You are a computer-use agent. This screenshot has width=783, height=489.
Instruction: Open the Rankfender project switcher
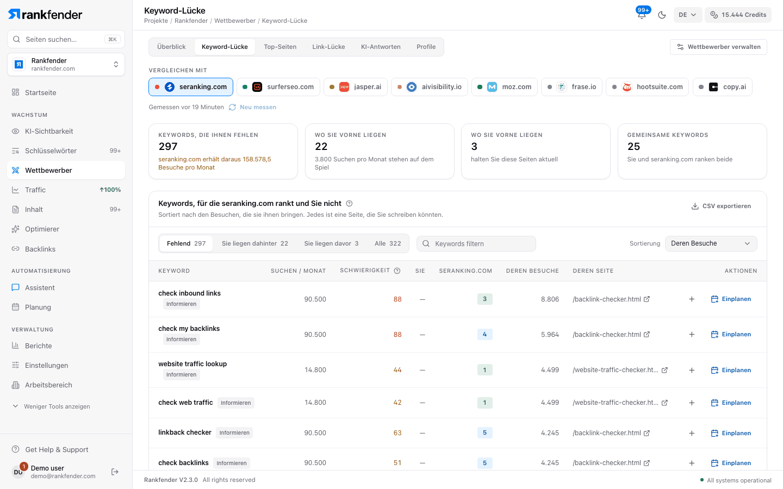[66, 65]
